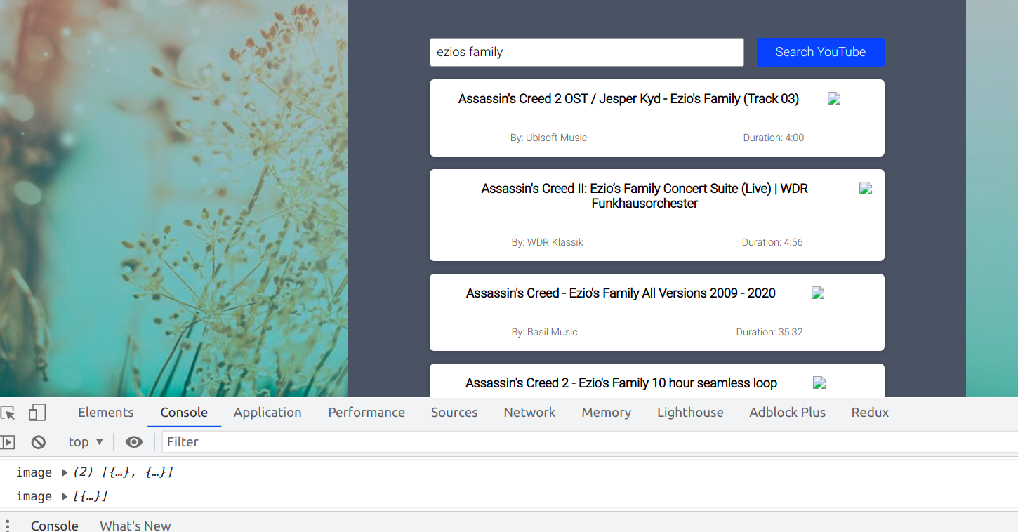This screenshot has height=532, width=1018.
Task: Show the console sidebar icon
Action: pos(8,442)
